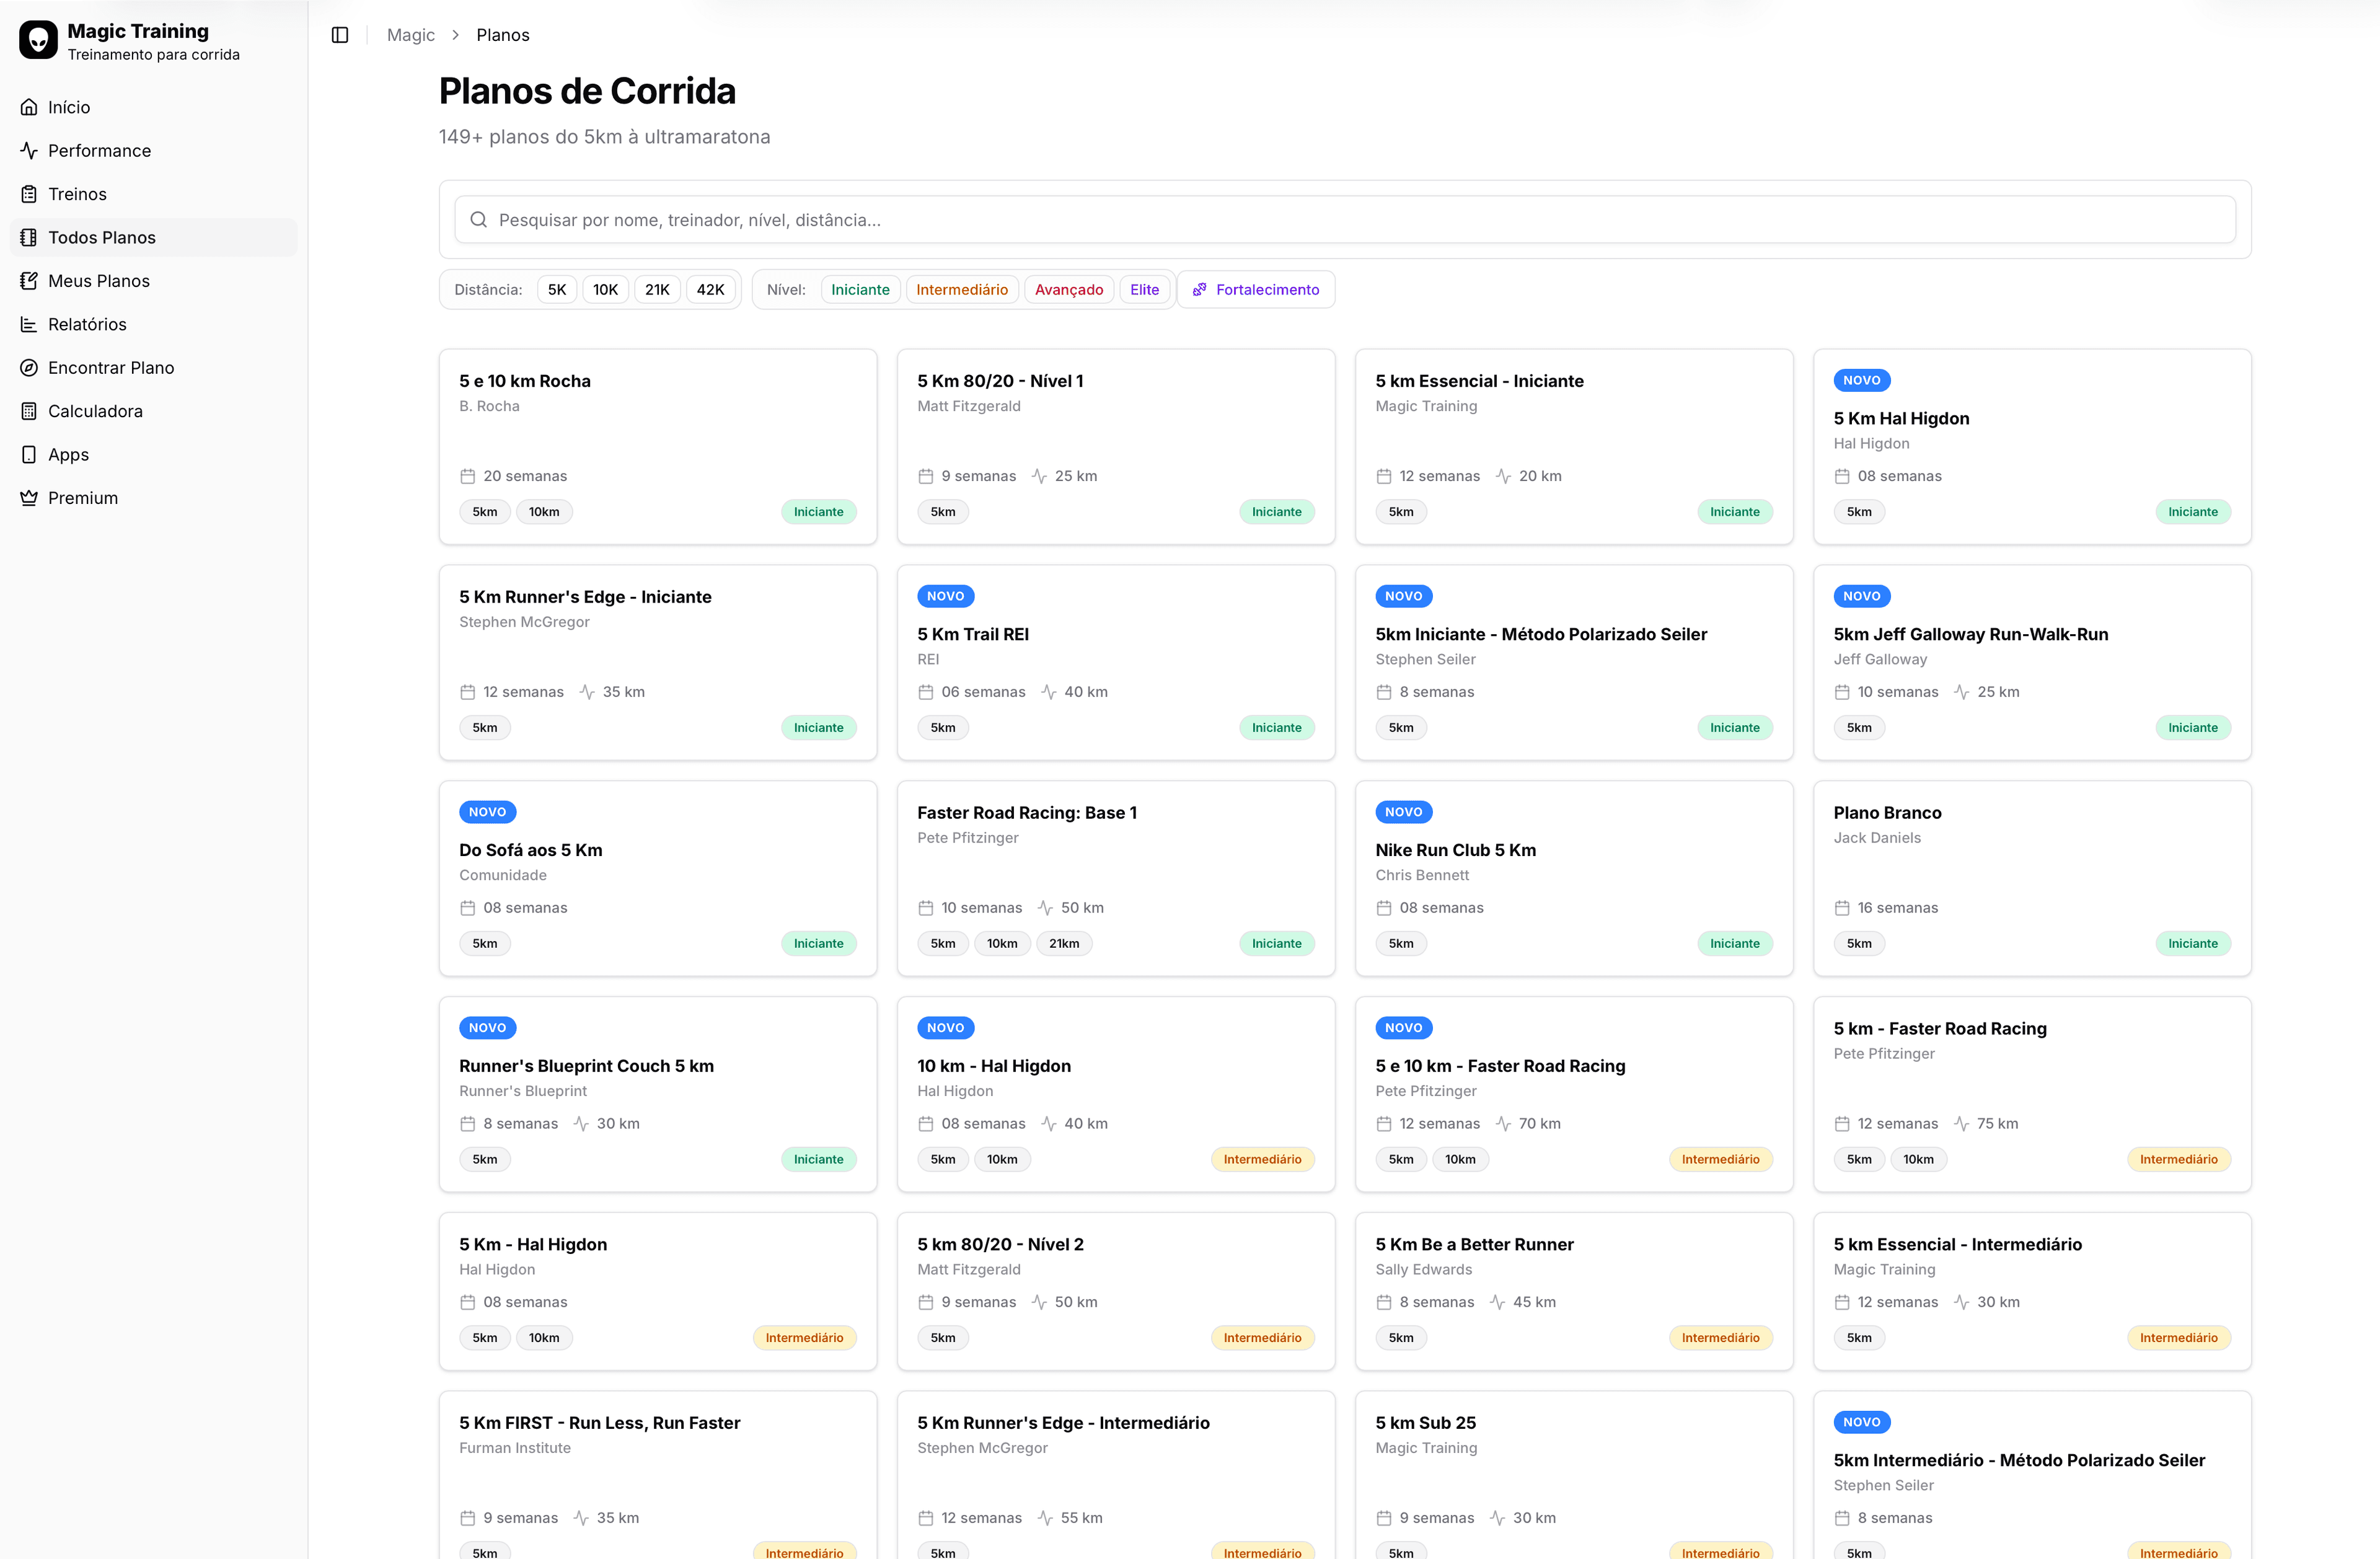
Task: Click the Premium crown icon
Action: click(x=29, y=498)
